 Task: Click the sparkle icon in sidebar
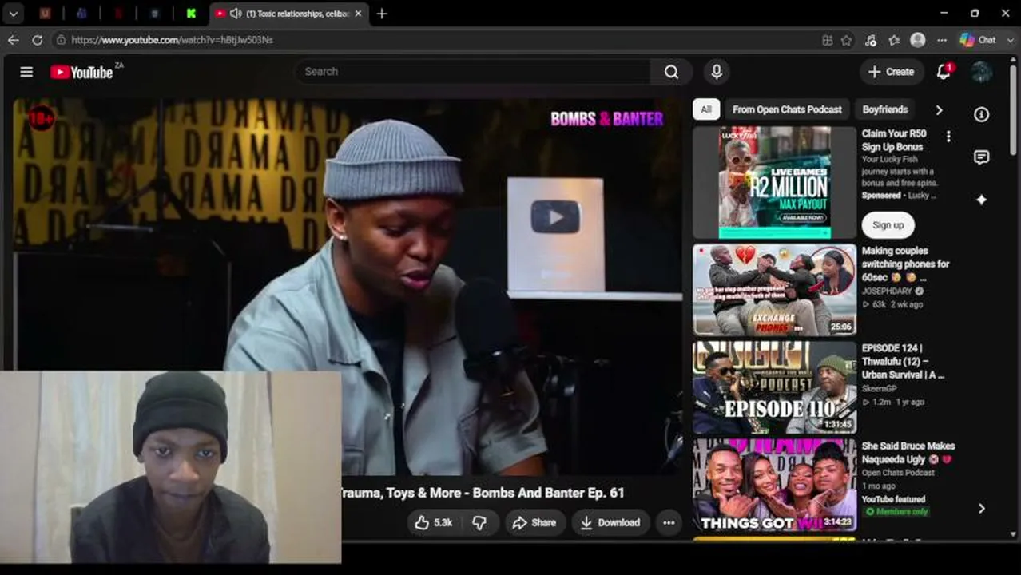click(981, 200)
